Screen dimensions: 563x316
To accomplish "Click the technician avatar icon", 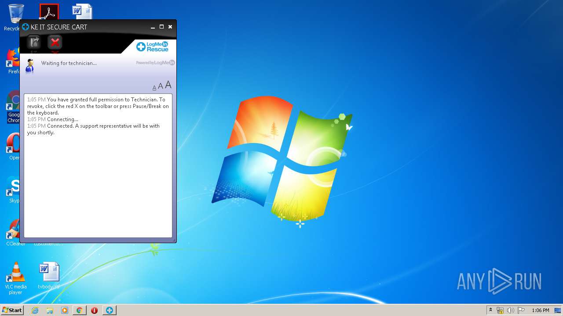I will pos(30,66).
